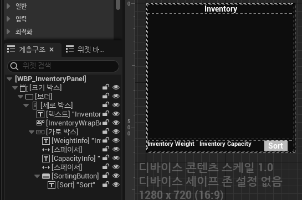
Task: Toggle lock on the 세로 박스 row
Action: pyautogui.click(x=106, y=105)
